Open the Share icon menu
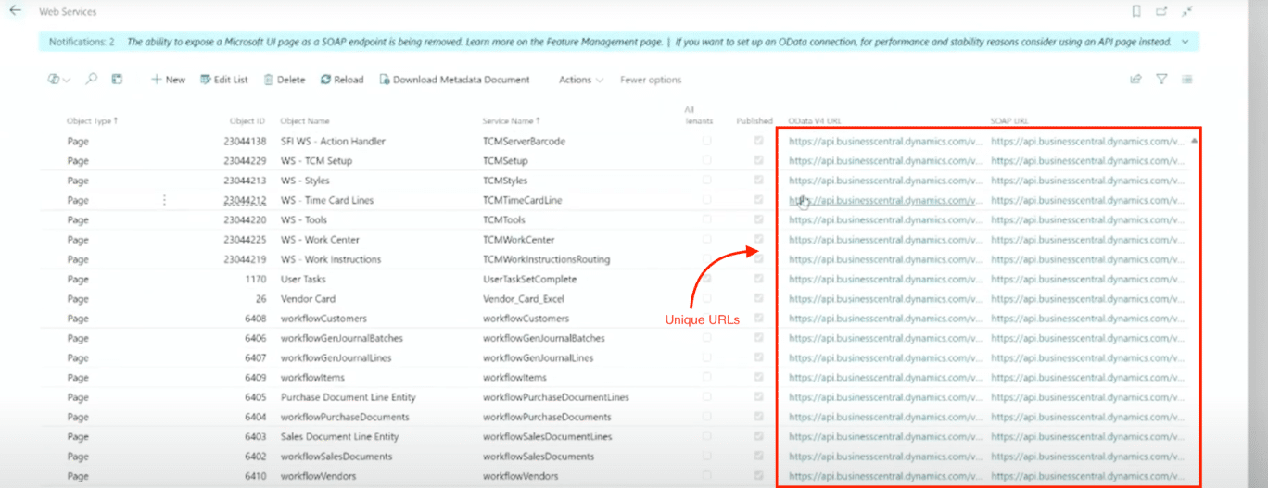The image size is (1268, 488). click(1135, 80)
